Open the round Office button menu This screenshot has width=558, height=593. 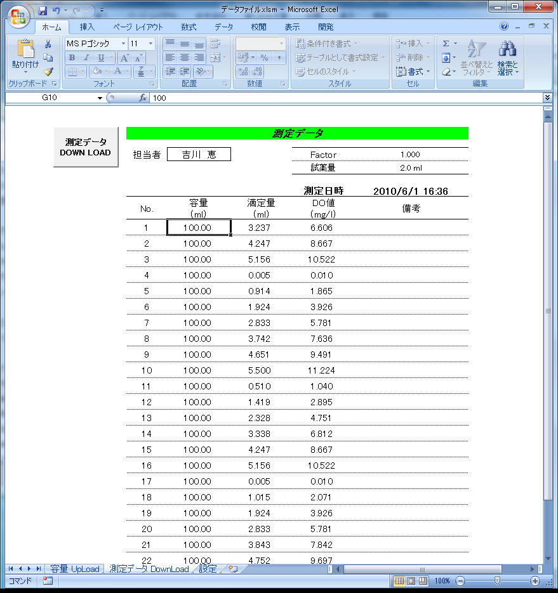tap(18, 16)
